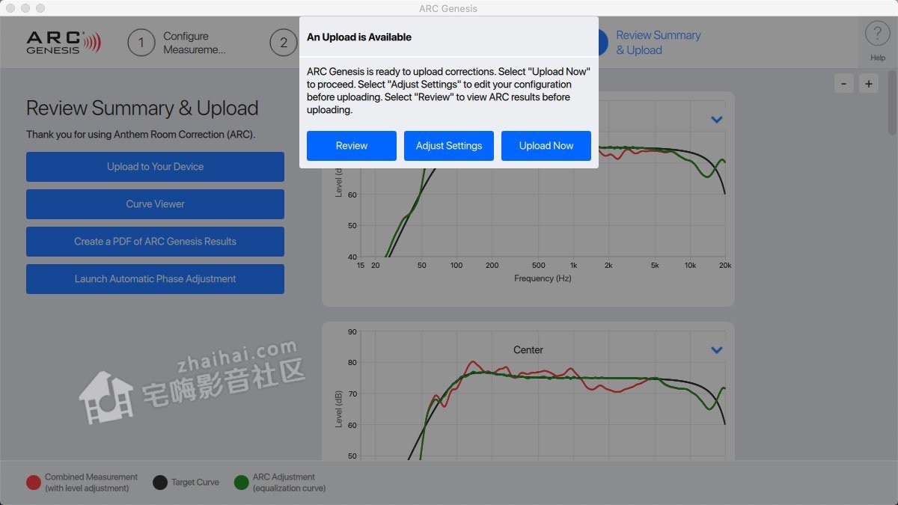Expand the top chart's chevron dropdown
This screenshot has width=898, height=505.
[717, 120]
